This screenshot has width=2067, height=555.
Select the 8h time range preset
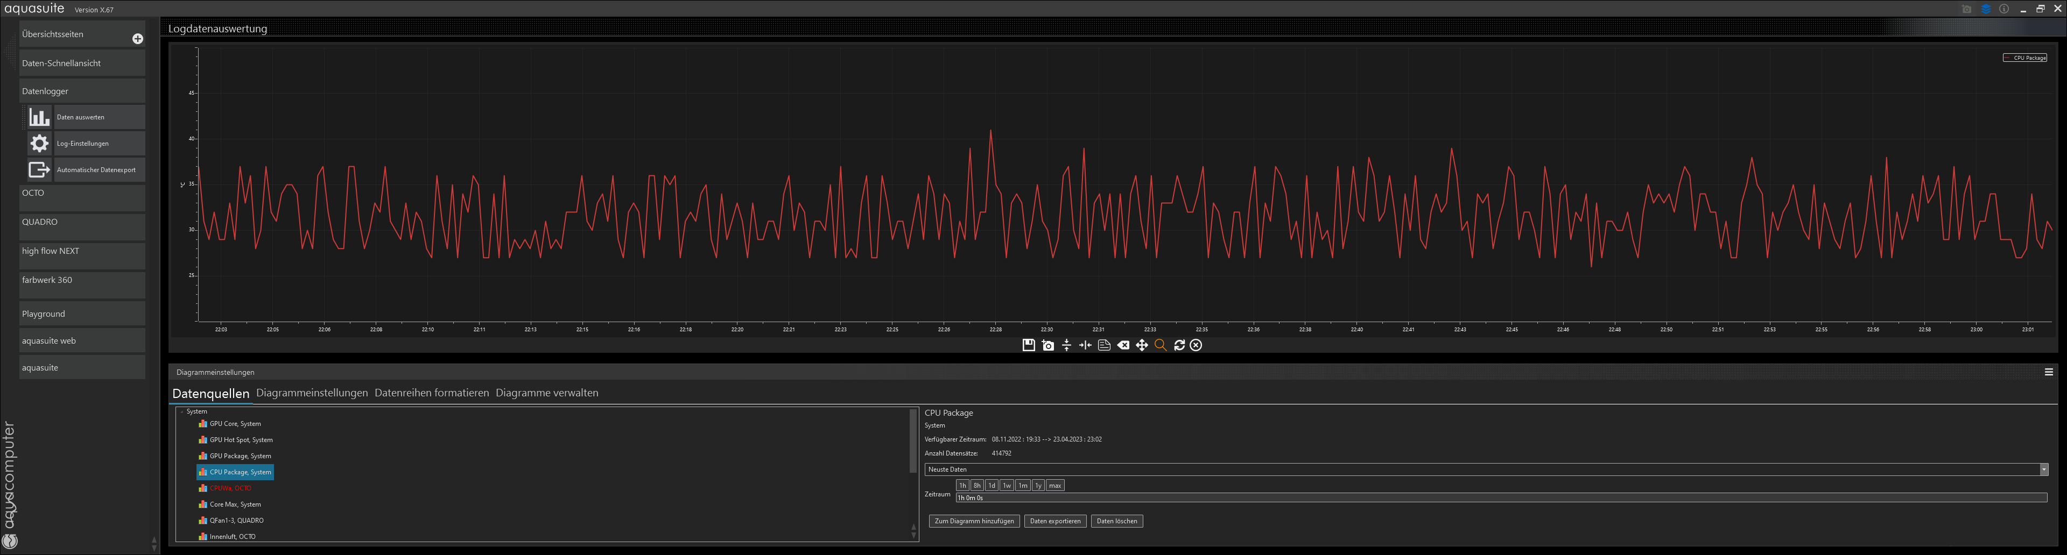976,485
